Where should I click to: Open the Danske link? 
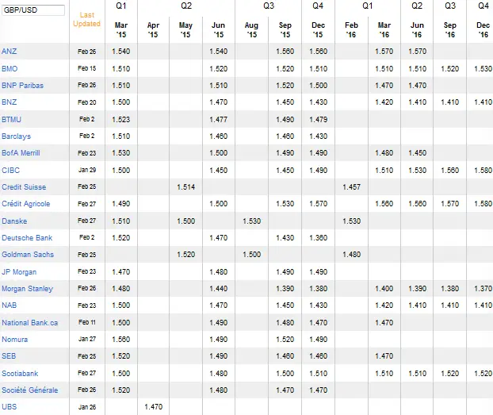(14, 221)
